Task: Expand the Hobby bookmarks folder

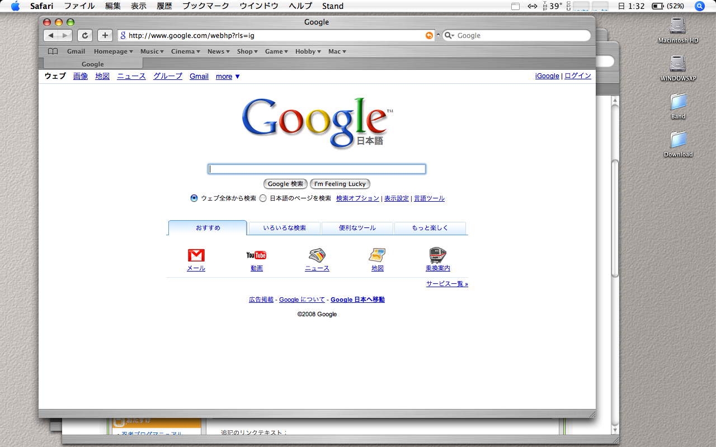Action: [308, 51]
